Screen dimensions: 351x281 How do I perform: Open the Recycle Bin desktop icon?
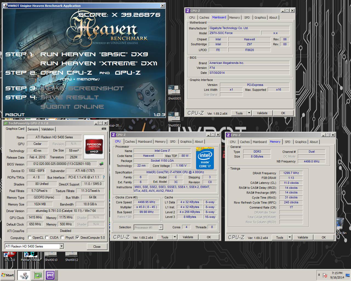click(x=340, y=226)
